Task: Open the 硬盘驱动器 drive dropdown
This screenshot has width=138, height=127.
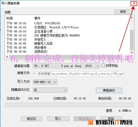Action: [x=66, y=66]
